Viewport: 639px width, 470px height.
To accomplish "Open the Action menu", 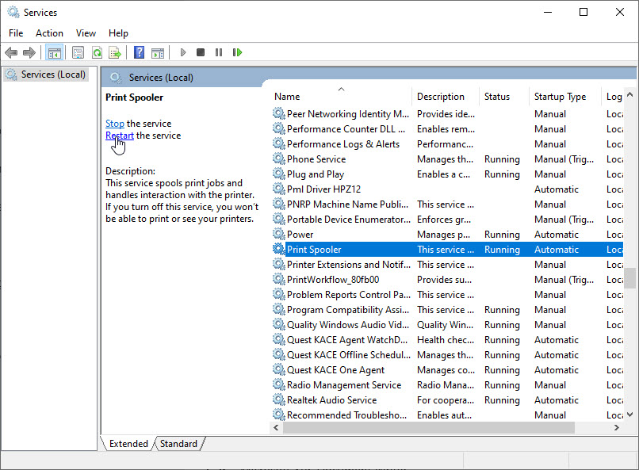I will click(x=49, y=32).
